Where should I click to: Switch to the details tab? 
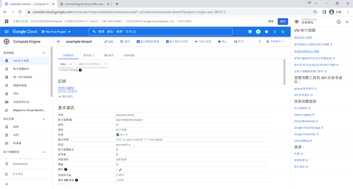68,55
